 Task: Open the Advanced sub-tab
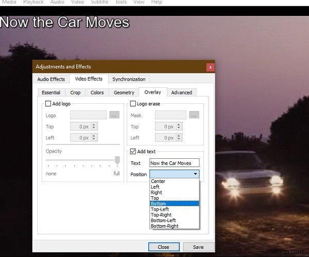[181, 93]
